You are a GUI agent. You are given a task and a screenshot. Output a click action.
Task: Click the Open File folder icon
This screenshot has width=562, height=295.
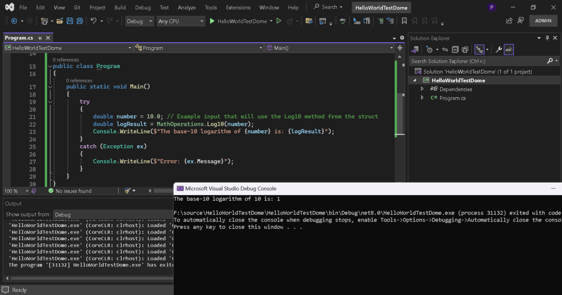[x=59, y=21]
